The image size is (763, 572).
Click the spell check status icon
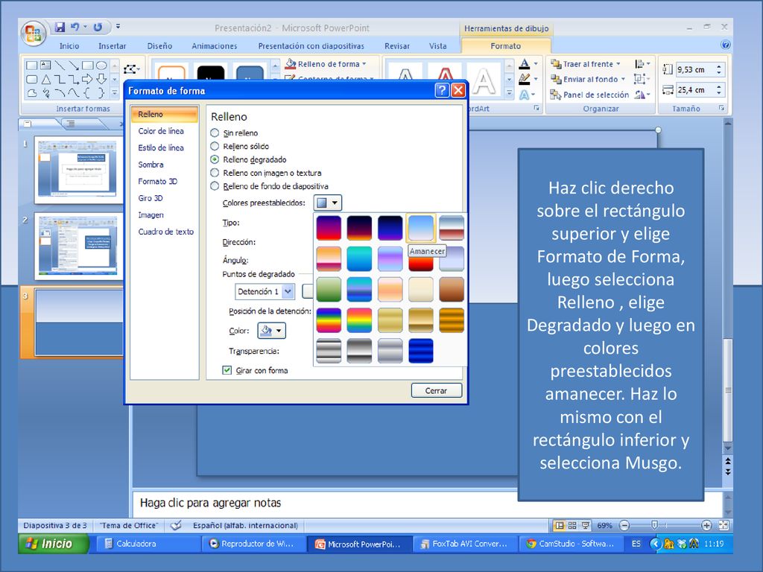[x=176, y=525]
